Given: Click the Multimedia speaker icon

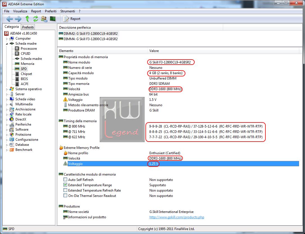Looking at the screenshot, I should 12,104.
